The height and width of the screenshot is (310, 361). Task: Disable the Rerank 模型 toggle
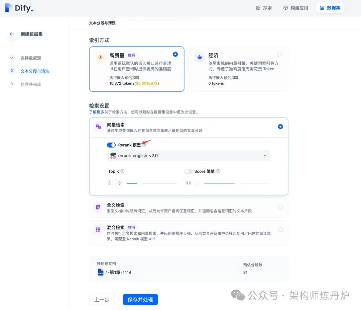click(x=111, y=145)
